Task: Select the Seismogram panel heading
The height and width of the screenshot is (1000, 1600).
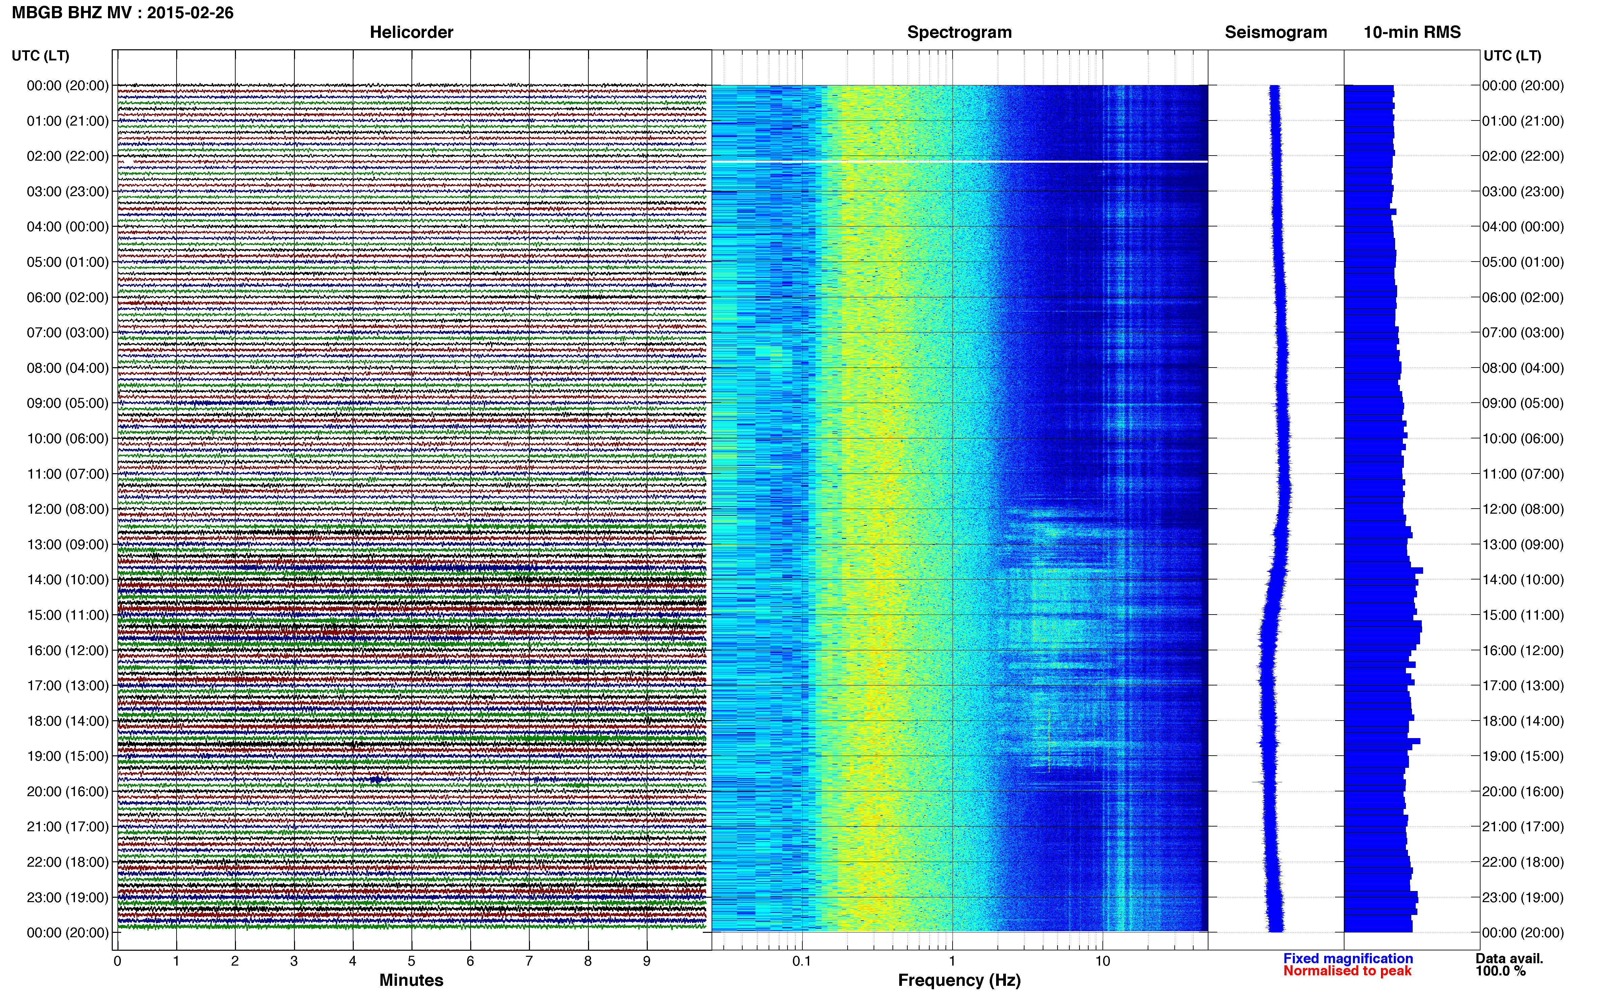Action: pyautogui.click(x=1276, y=32)
